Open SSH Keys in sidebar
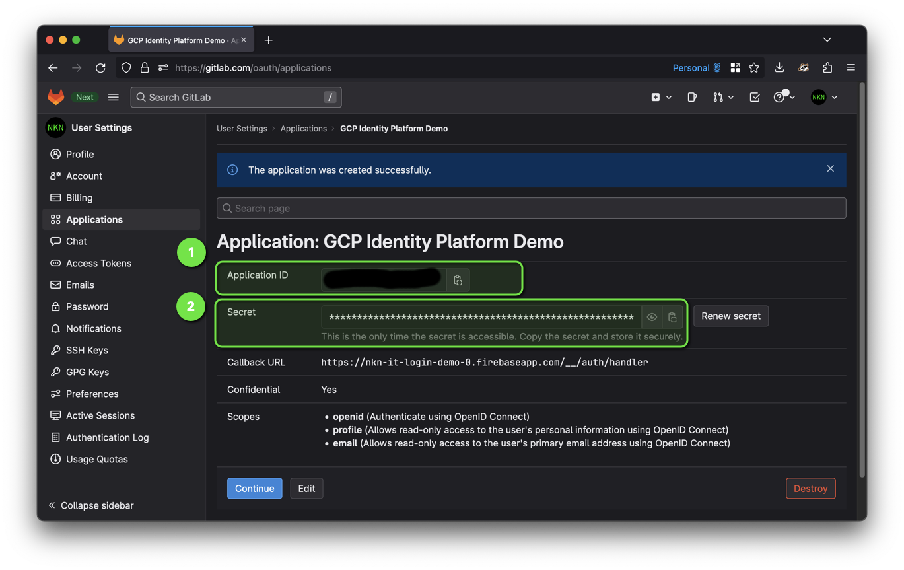This screenshot has width=904, height=570. tap(121, 350)
